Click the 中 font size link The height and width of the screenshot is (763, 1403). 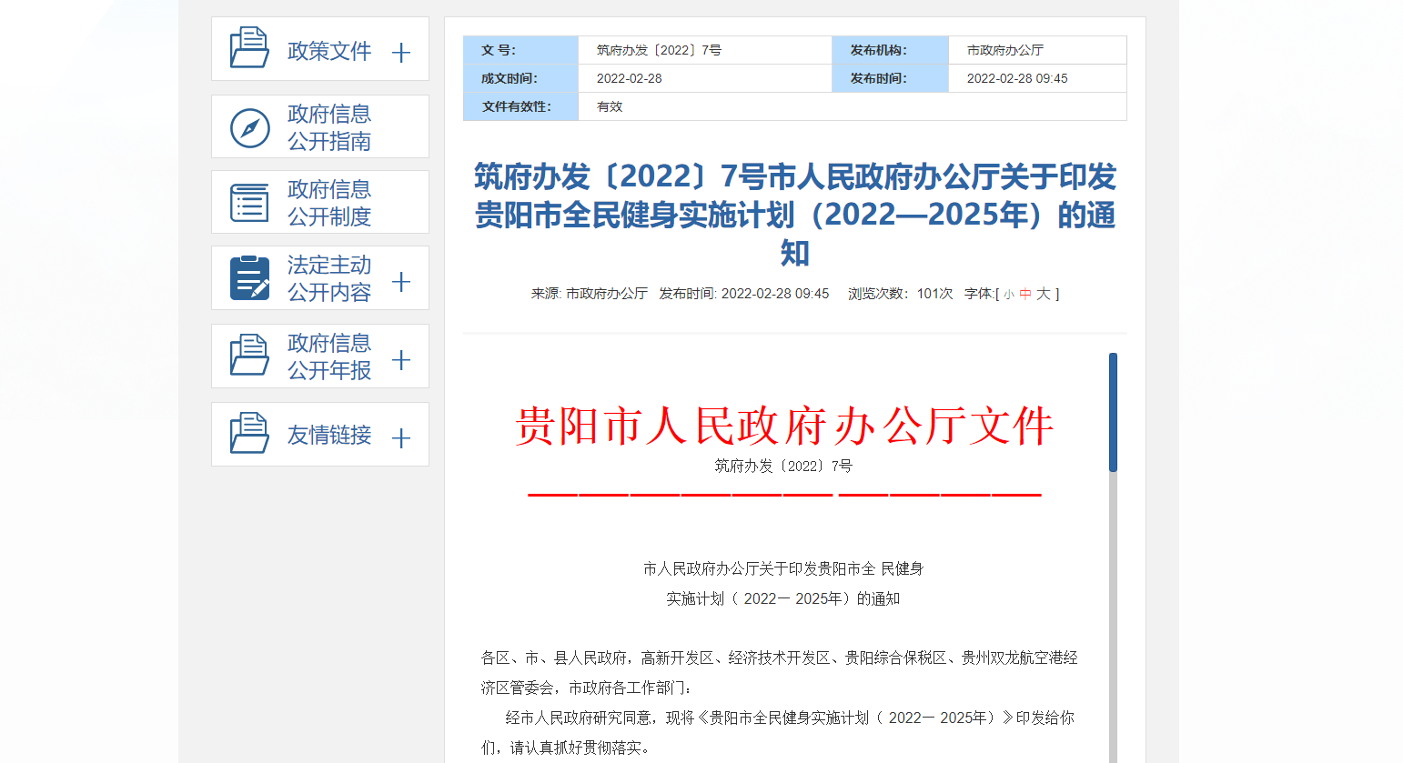pos(1024,294)
